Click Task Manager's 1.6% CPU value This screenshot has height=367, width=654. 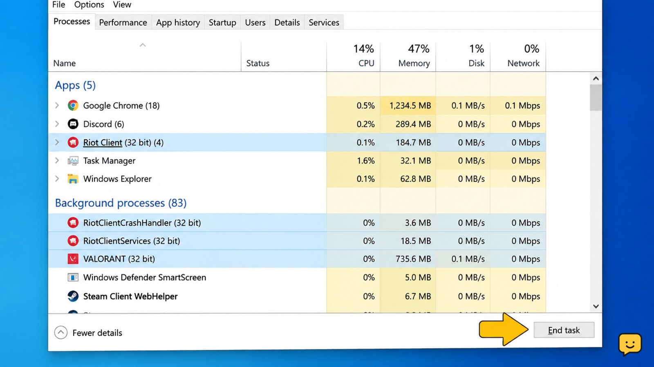[x=365, y=161]
